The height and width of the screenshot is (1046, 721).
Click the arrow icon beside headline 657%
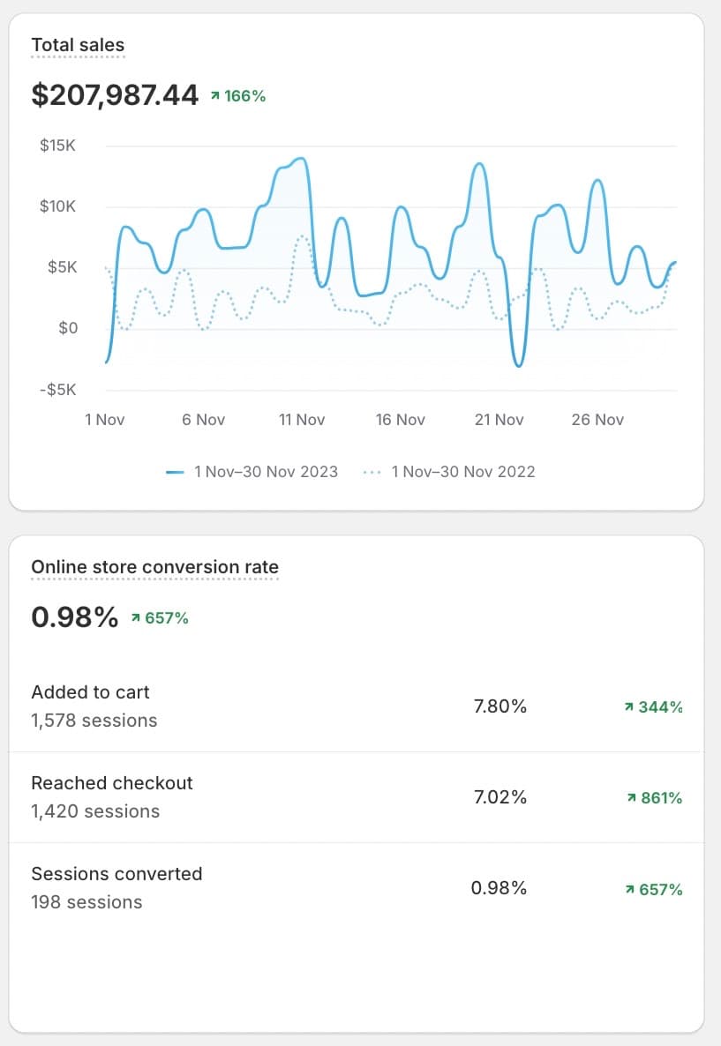click(x=136, y=618)
